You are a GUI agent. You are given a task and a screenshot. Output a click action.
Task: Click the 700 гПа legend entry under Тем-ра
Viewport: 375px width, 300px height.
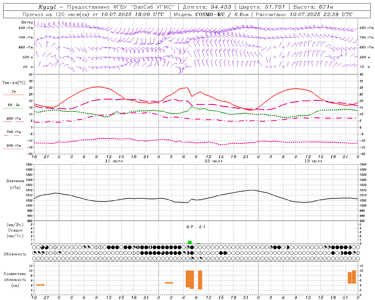pyautogui.click(x=14, y=132)
